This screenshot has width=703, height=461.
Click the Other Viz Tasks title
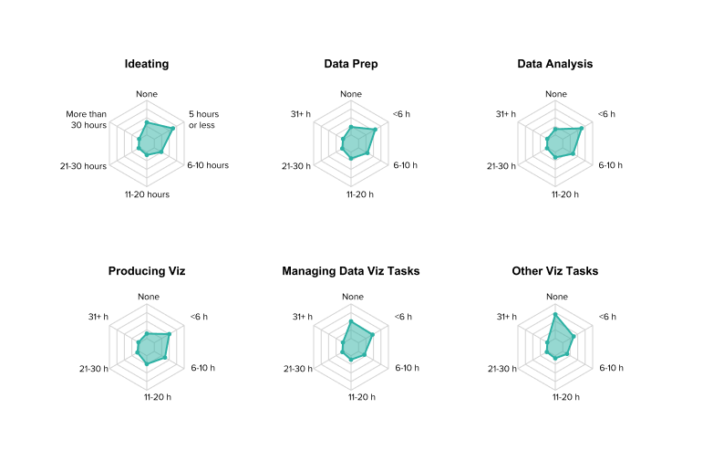(x=555, y=271)
